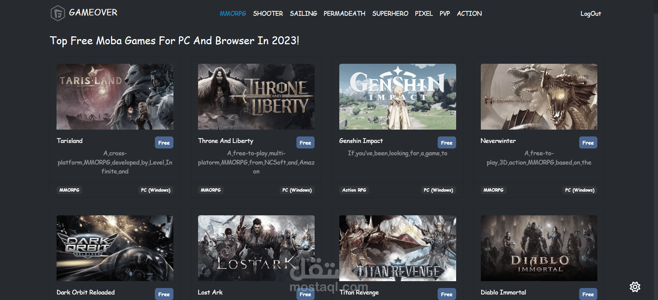Click the Genshin Impact description text
This screenshot has height=300, width=658.
pos(398,153)
